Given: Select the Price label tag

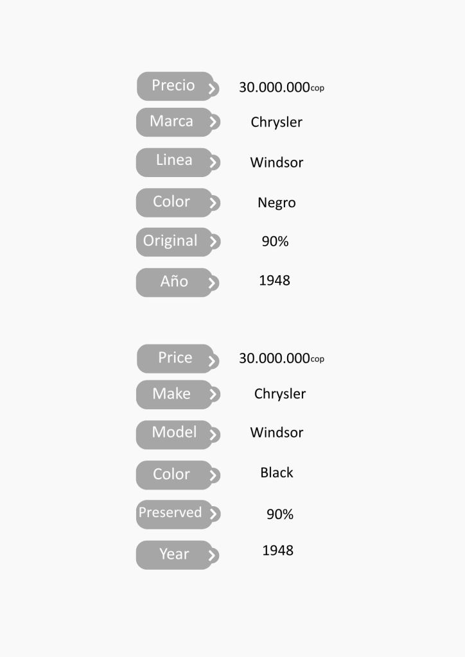Looking at the screenshot, I should coord(175,358).
